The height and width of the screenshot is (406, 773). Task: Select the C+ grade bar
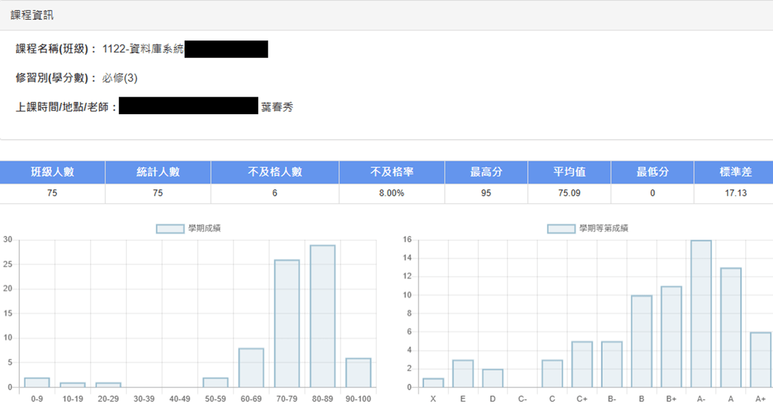click(x=582, y=364)
